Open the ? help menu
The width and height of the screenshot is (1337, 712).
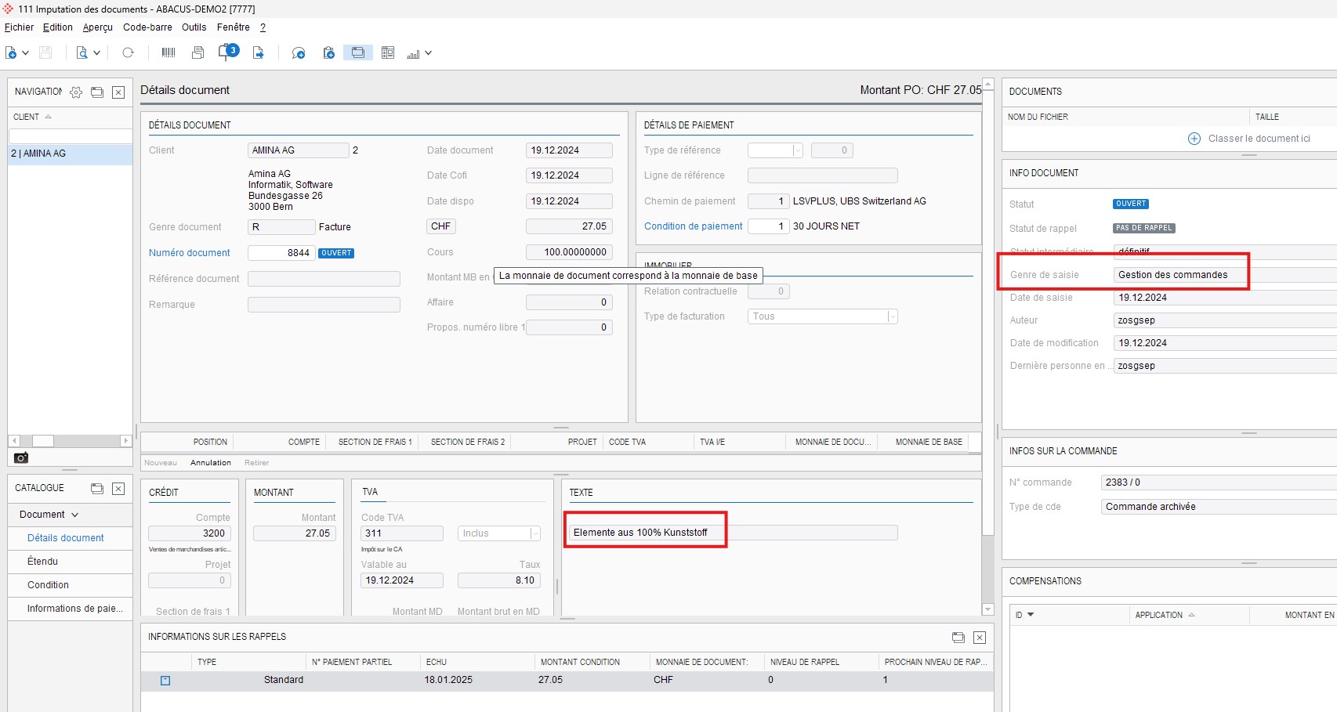coord(263,27)
